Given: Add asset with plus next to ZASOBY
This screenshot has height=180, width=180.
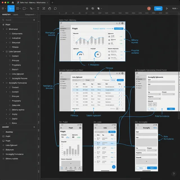Looking at the screenshot, I should click(34, 127).
